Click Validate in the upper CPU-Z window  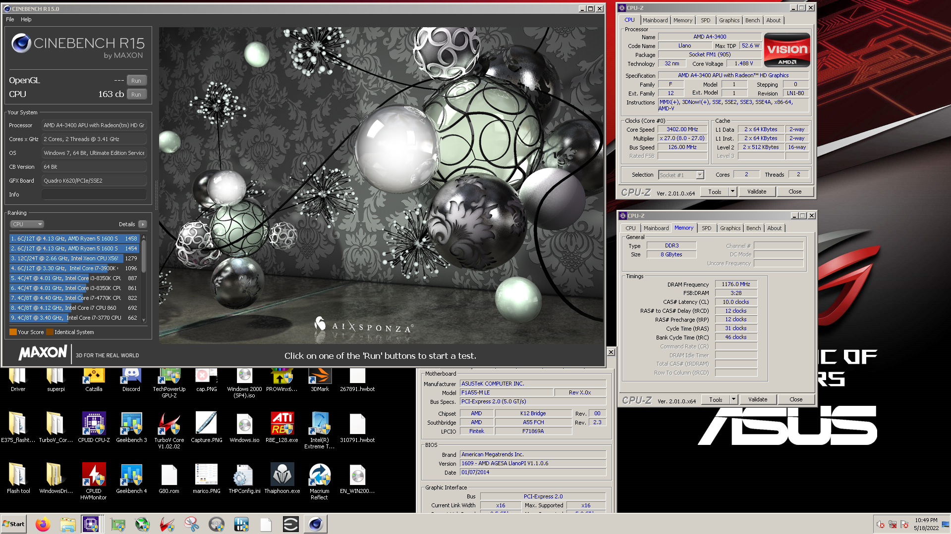[x=757, y=192]
